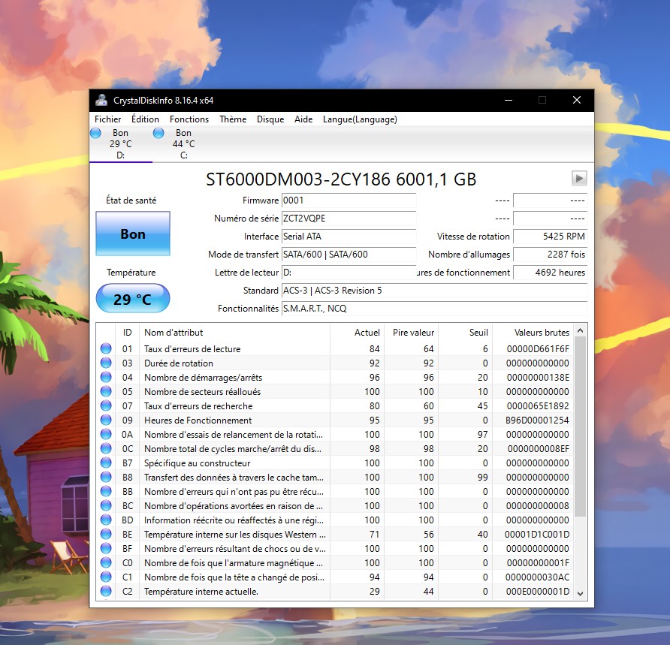Click raw value B96D00001254
The height and width of the screenshot is (645, 670).
click(x=537, y=420)
